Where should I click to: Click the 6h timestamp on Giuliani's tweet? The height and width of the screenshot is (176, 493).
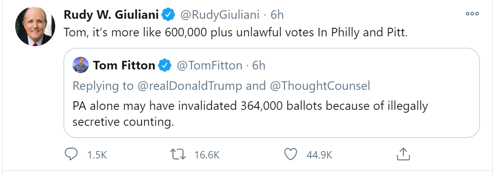tap(277, 15)
